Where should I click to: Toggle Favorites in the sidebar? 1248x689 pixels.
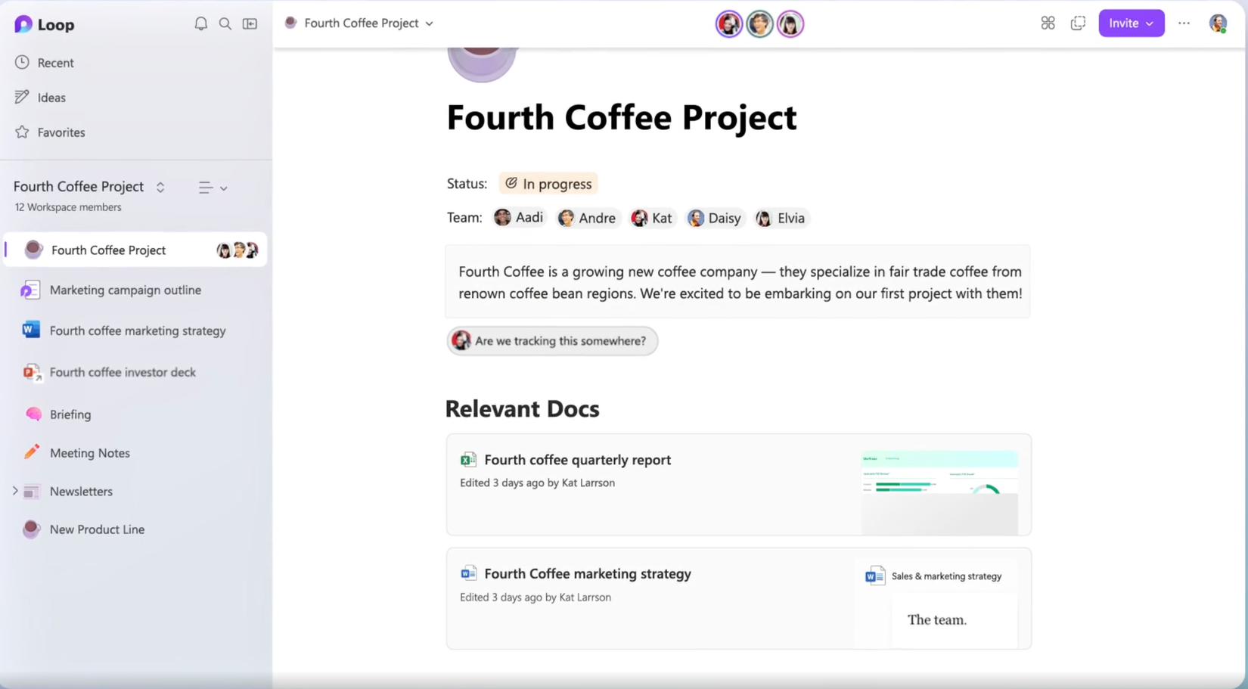pos(61,132)
